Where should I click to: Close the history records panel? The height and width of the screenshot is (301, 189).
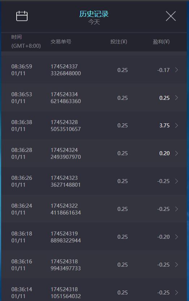(x=171, y=16)
